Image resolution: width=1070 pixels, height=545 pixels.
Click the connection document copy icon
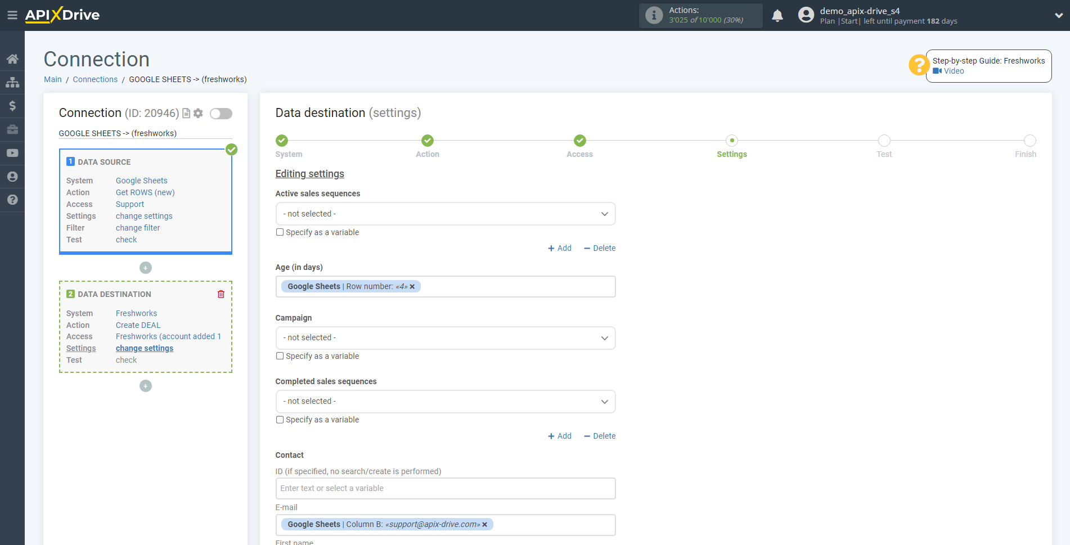click(x=186, y=113)
